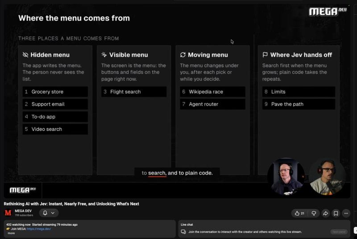Viewport: 357px width, 239px height.
Task: Click the MEGA.DEV logo at top right
Action: tap(328, 12)
